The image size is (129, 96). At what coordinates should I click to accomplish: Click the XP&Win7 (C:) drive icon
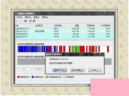click(x=17, y=29)
